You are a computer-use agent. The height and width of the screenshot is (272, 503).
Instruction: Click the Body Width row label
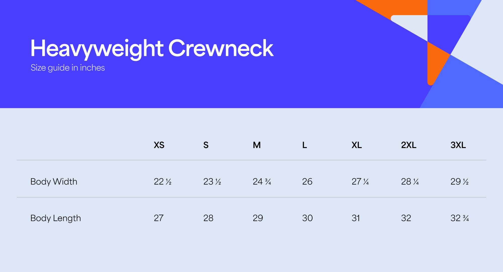pos(54,182)
